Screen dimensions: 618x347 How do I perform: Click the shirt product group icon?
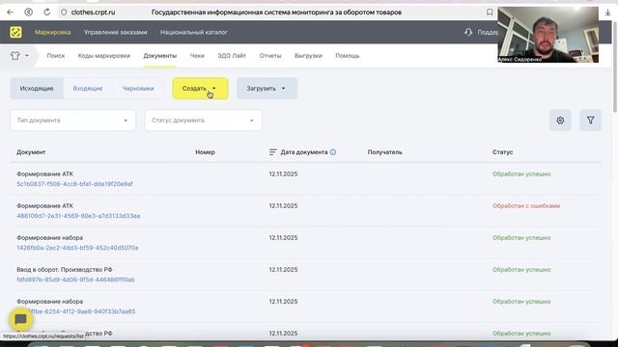point(15,56)
